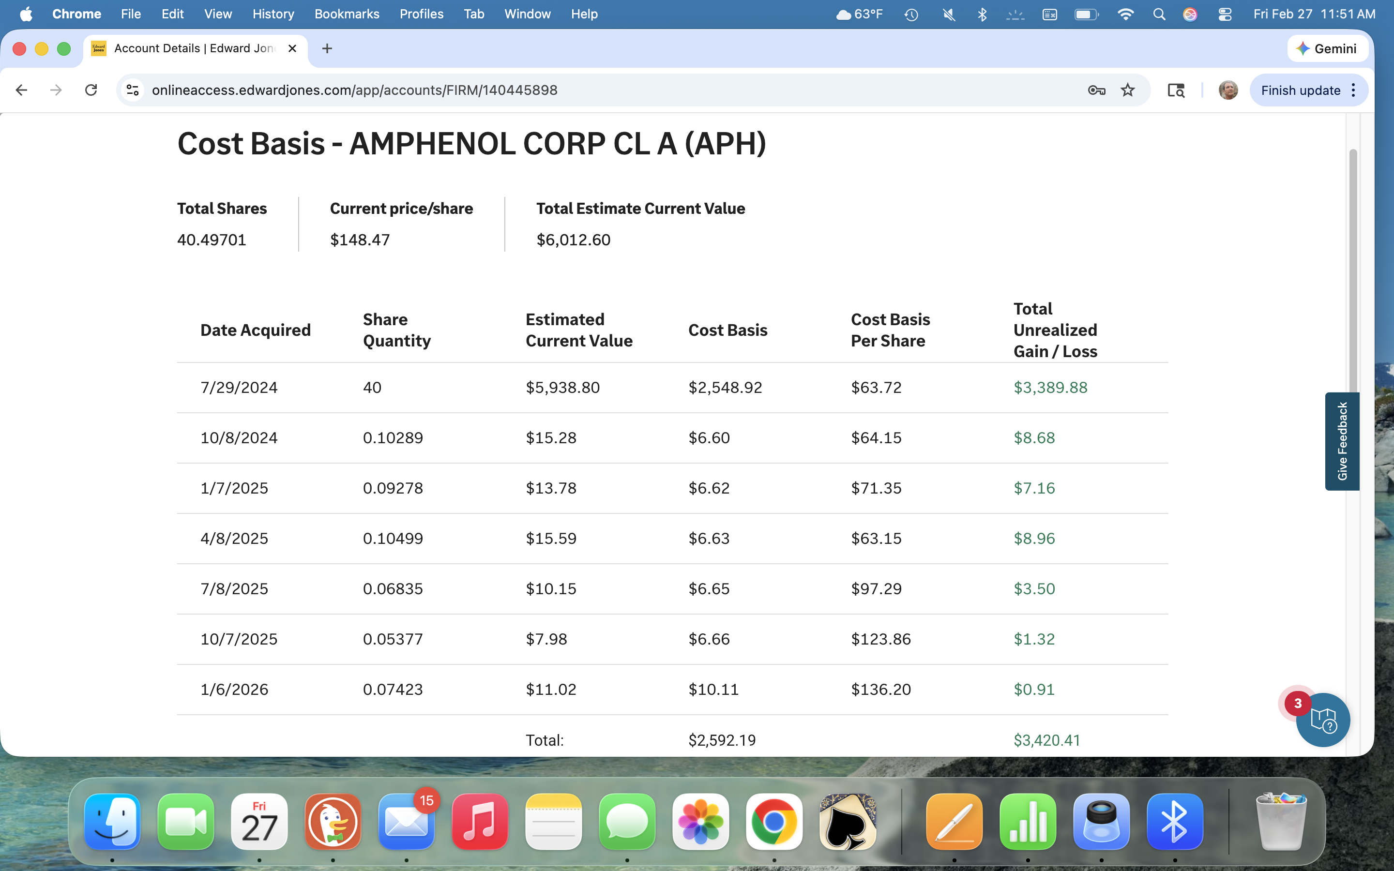1394x871 pixels.
Task: Toggle the muted sound icon in menu bar
Action: coord(949,14)
